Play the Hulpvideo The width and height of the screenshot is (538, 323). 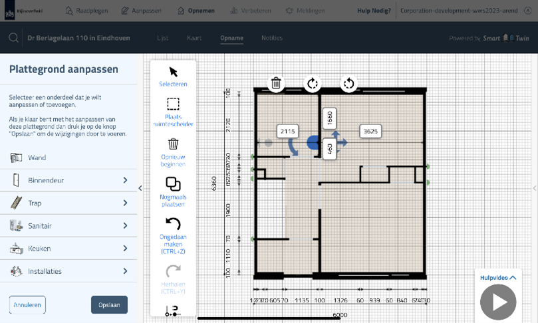tap(498, 302)
